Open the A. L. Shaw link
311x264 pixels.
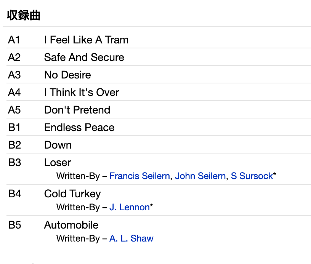pos(131,238)
